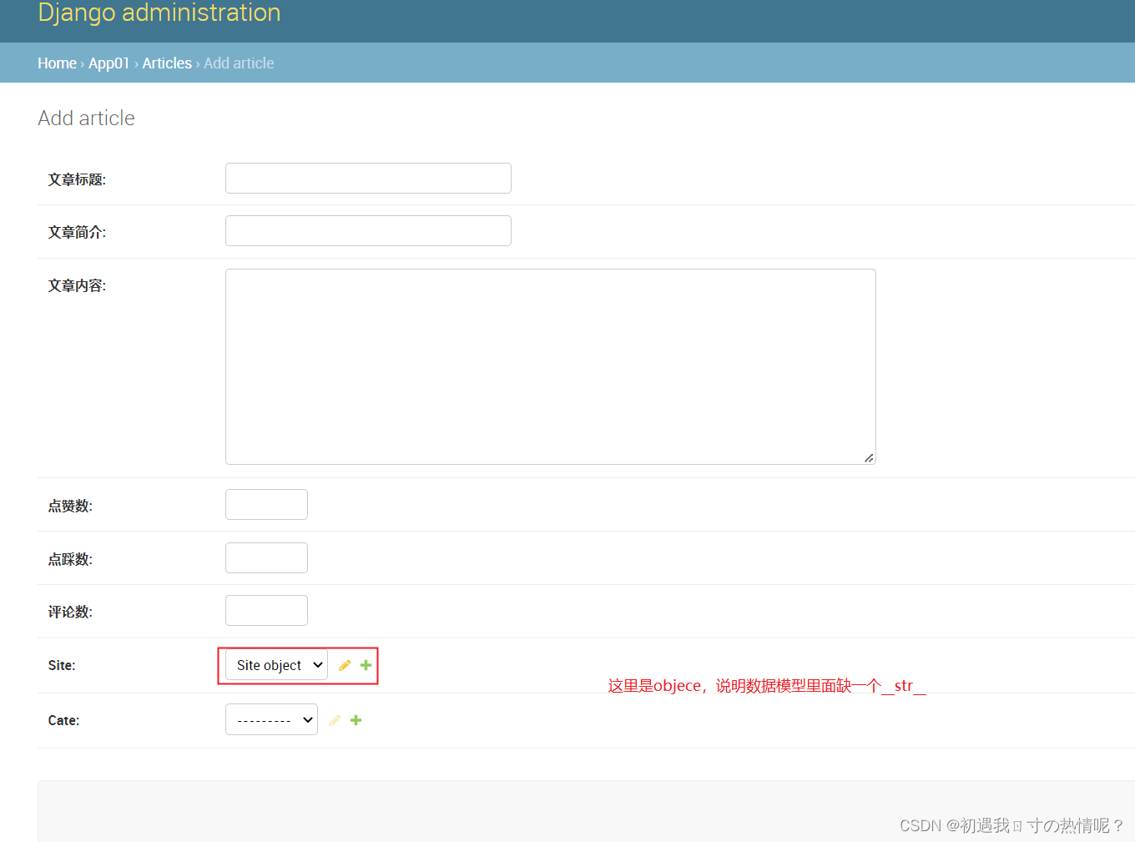Click the 文章简介 label
This screenshot has height=842, width=1135.
77,232
